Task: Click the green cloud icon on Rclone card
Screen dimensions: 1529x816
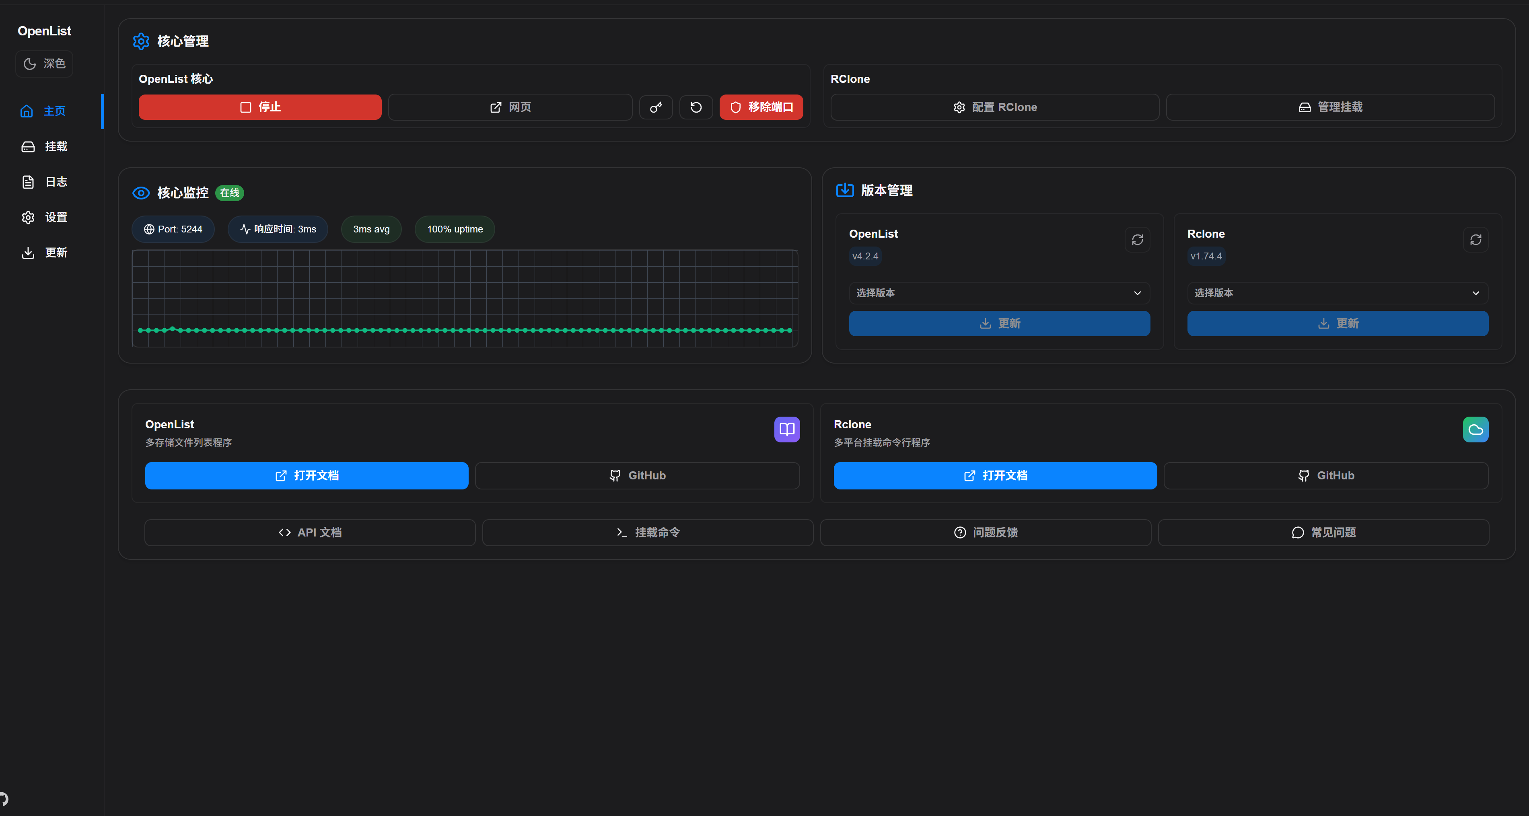Action: pos(1475,429)
